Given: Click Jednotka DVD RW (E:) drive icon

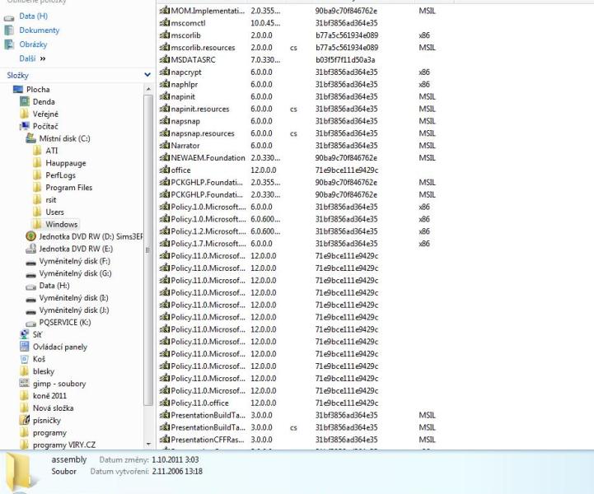Looking at the screenshot, I should tap(30, 249).
